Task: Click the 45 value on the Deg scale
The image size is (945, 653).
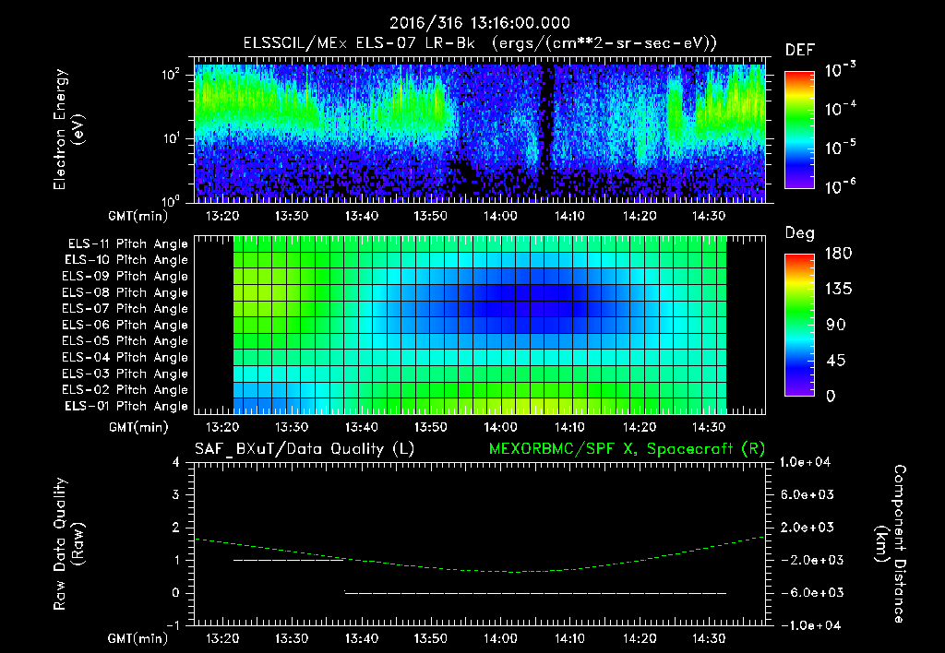Action: coord(835,361)
